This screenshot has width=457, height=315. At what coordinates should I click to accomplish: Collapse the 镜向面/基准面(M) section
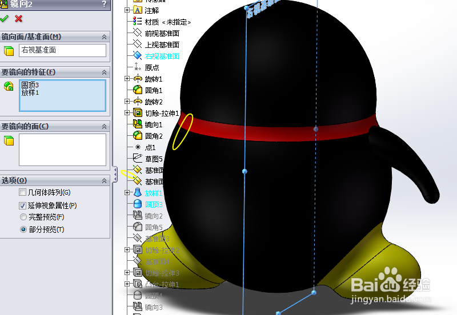104,37
